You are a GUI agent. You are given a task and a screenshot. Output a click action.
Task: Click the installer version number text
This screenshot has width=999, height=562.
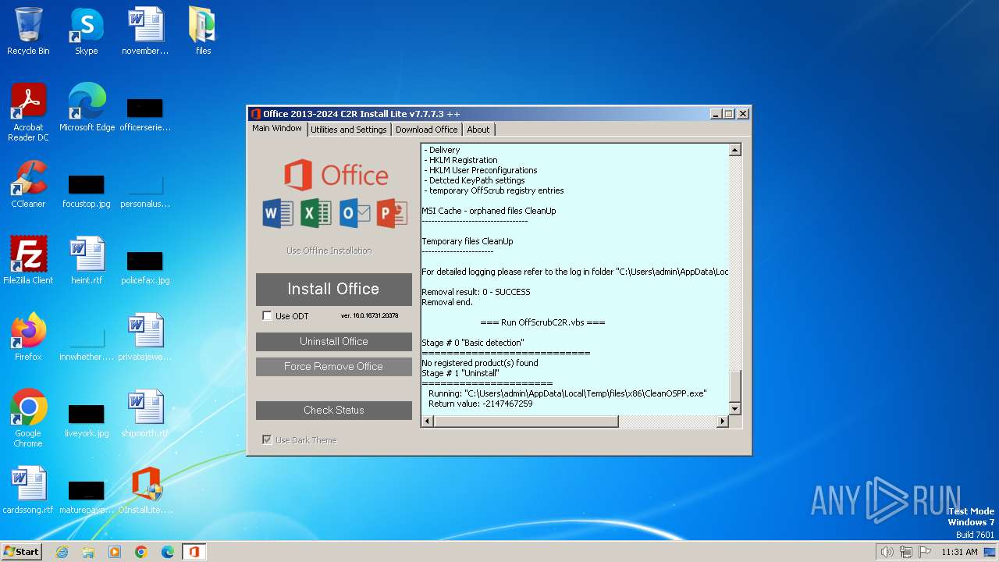coord(370,316)
